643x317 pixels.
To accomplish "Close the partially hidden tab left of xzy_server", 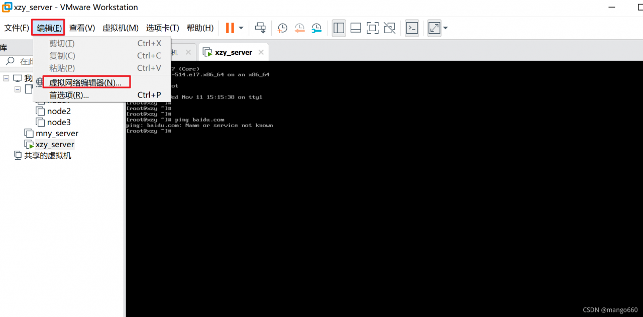I will (x=188, y=52).
